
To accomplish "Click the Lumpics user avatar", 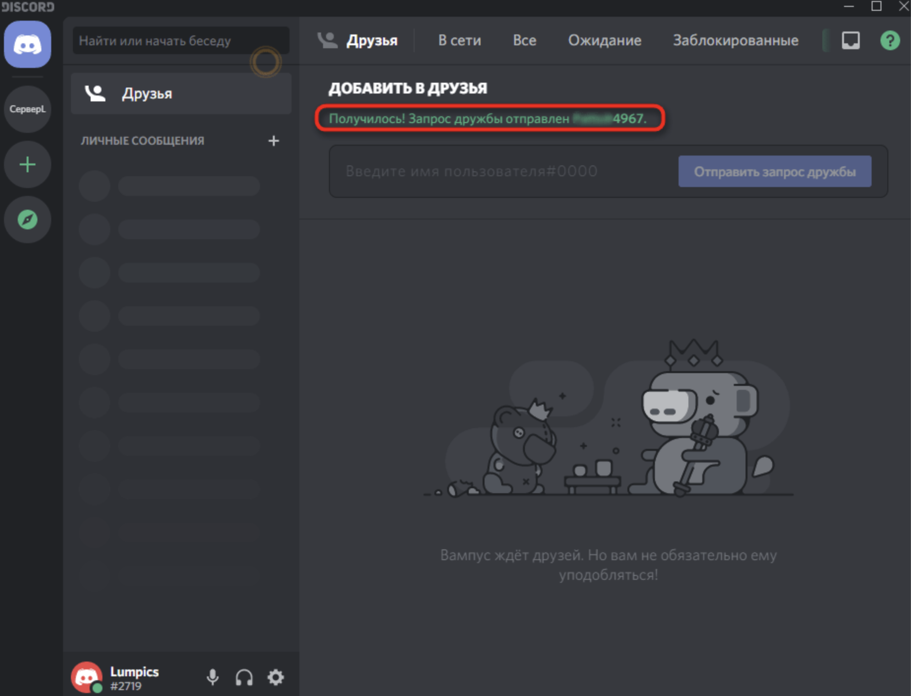I will click(x=87, y=677).
